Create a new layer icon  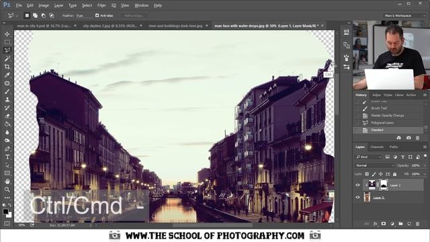coord(409,224)
